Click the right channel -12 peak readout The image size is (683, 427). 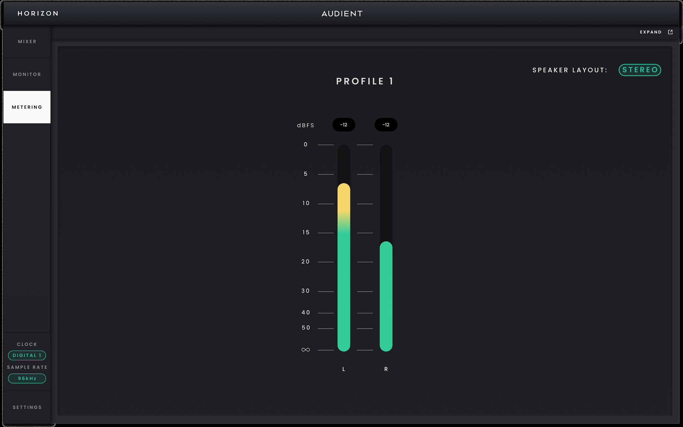click(386, 125)
